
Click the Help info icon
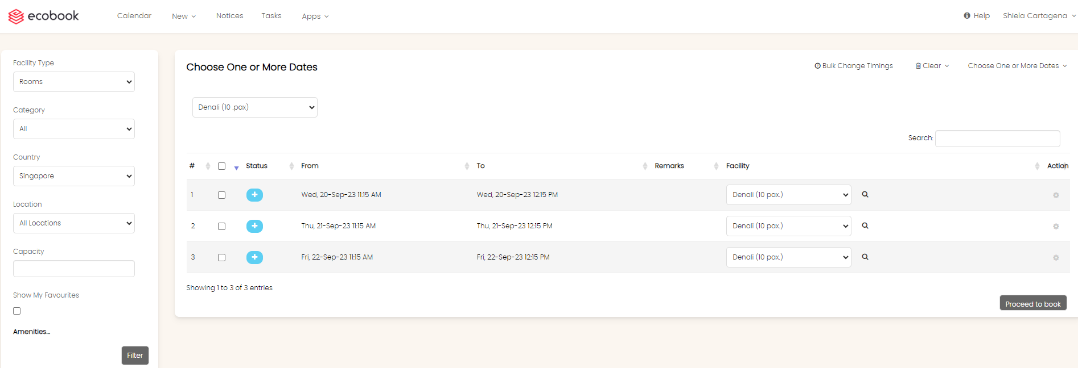[967, 16]
